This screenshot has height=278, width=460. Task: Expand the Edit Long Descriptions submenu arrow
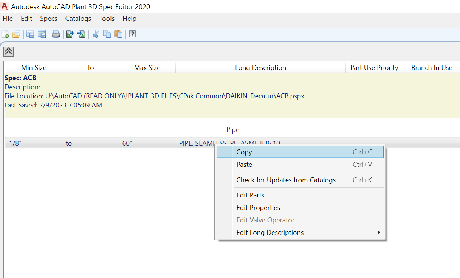379,232
